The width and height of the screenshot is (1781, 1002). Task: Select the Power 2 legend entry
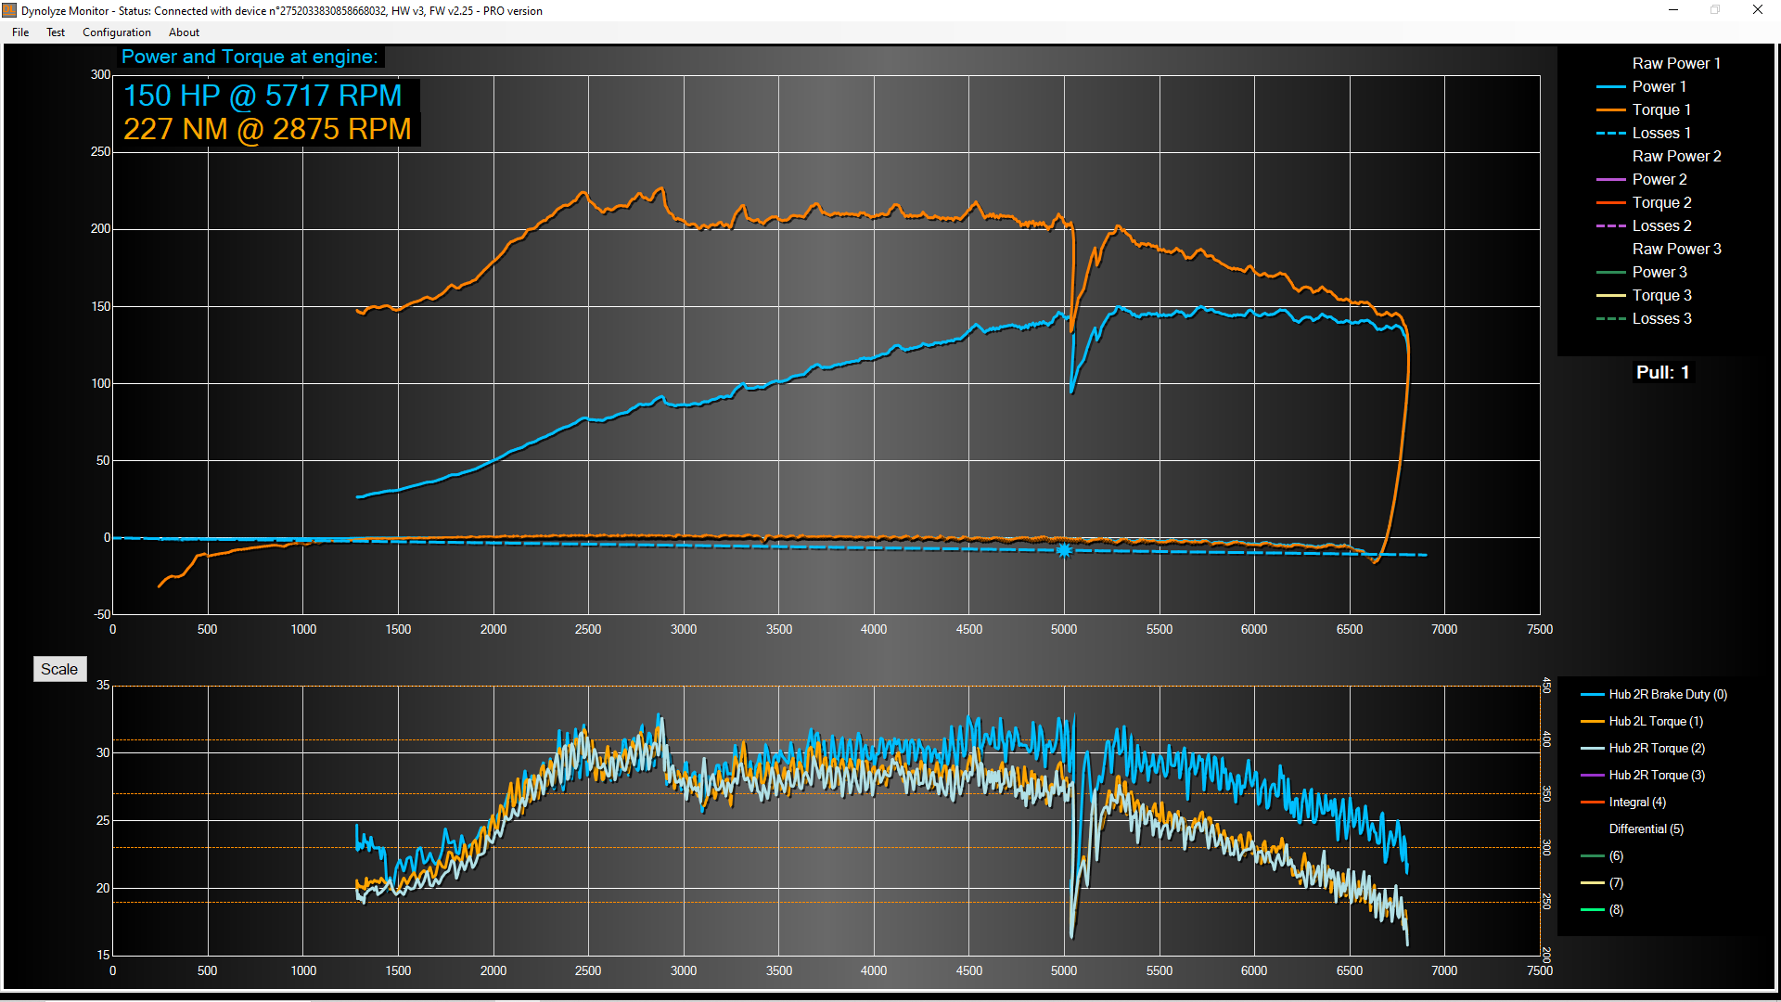(x=1659, y=178)
